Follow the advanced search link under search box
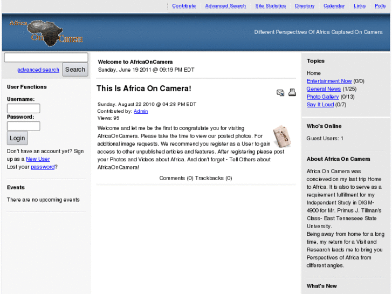The height and width of the screenshot is (294, 392). (x=38, y=70)
